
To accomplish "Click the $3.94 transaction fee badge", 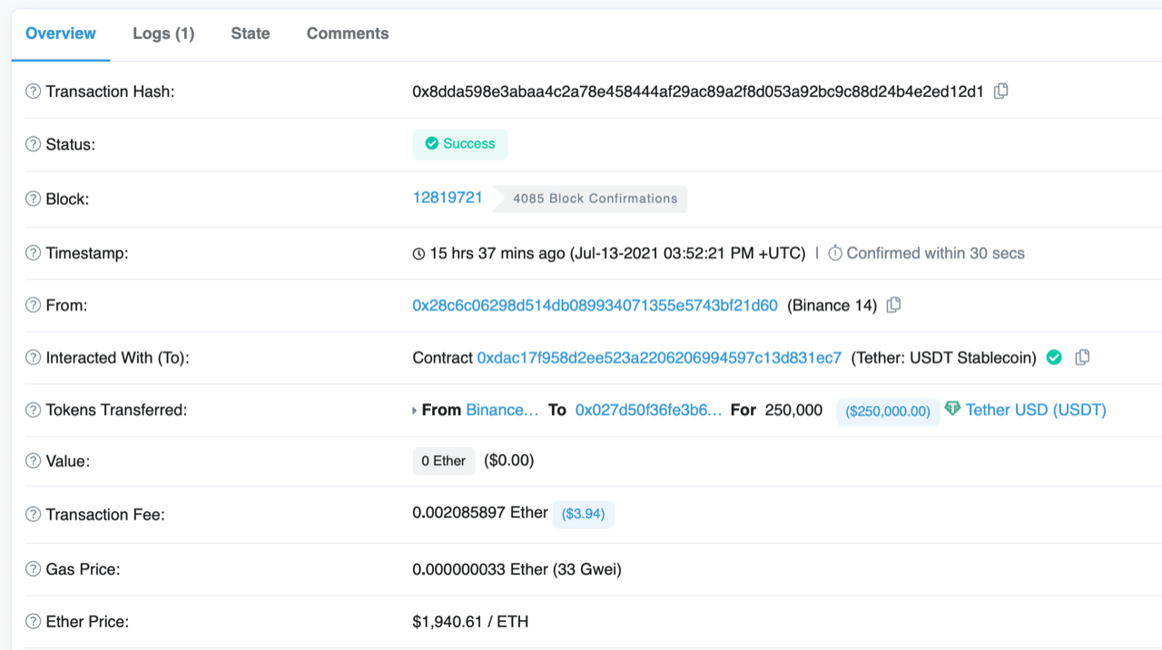I will (583, 514).
